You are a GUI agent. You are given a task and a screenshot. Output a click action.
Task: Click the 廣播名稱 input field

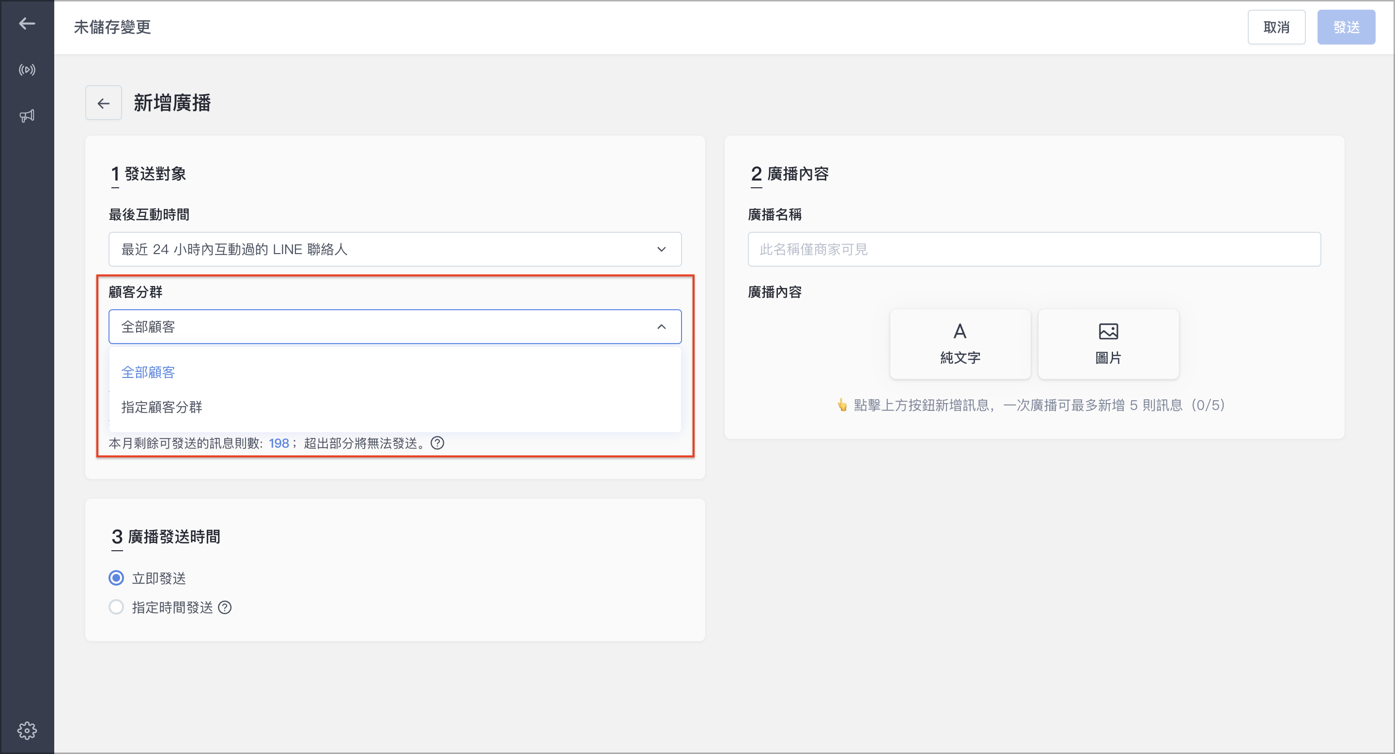click(1034, 249)
